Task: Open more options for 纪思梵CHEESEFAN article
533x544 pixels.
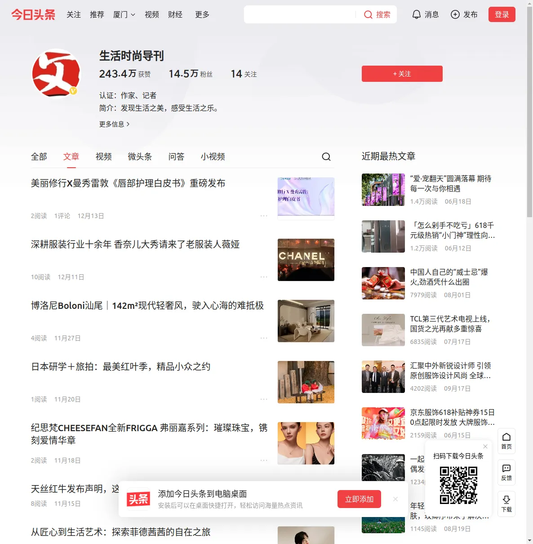Action: pyautogui.click(x=264, y=460)
